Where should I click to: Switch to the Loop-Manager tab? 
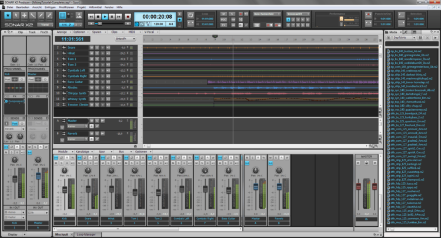click(86, 234)
